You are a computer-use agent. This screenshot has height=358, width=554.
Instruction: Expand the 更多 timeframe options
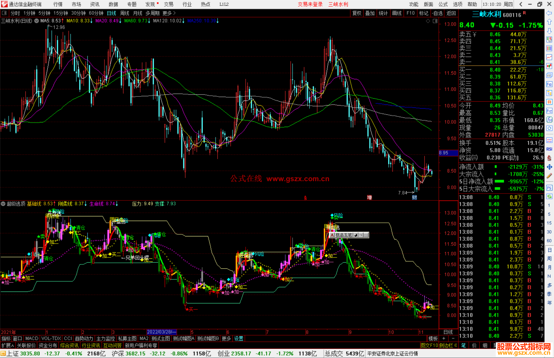click(x=169, y=13)
